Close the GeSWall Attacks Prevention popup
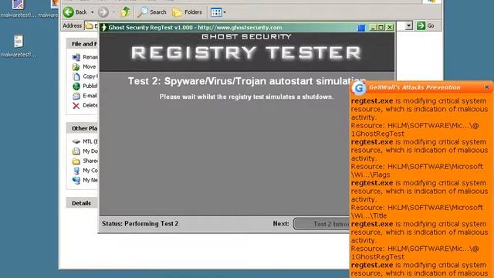The width and height of the screenshot is (494, 278). (x=487, y=87)
